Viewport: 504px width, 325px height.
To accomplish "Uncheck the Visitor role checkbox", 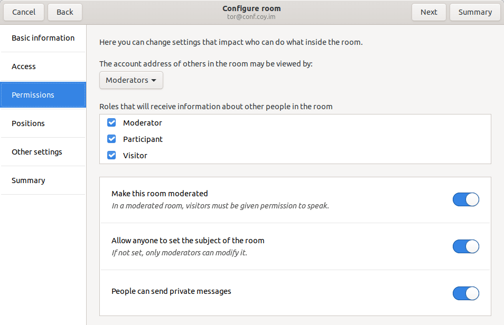I will click(111, 156).
